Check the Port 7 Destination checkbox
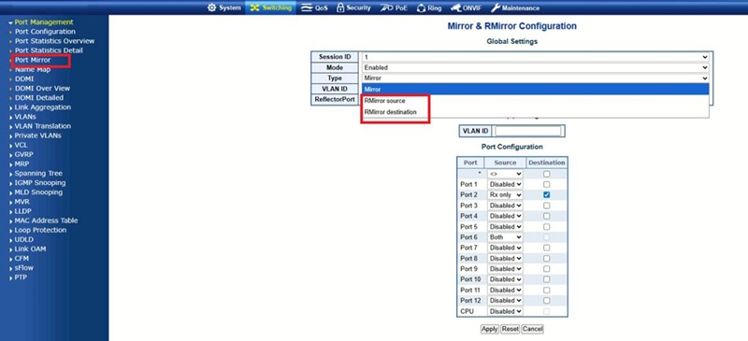Viewport: 748px width, 341px height. [547, 248]
